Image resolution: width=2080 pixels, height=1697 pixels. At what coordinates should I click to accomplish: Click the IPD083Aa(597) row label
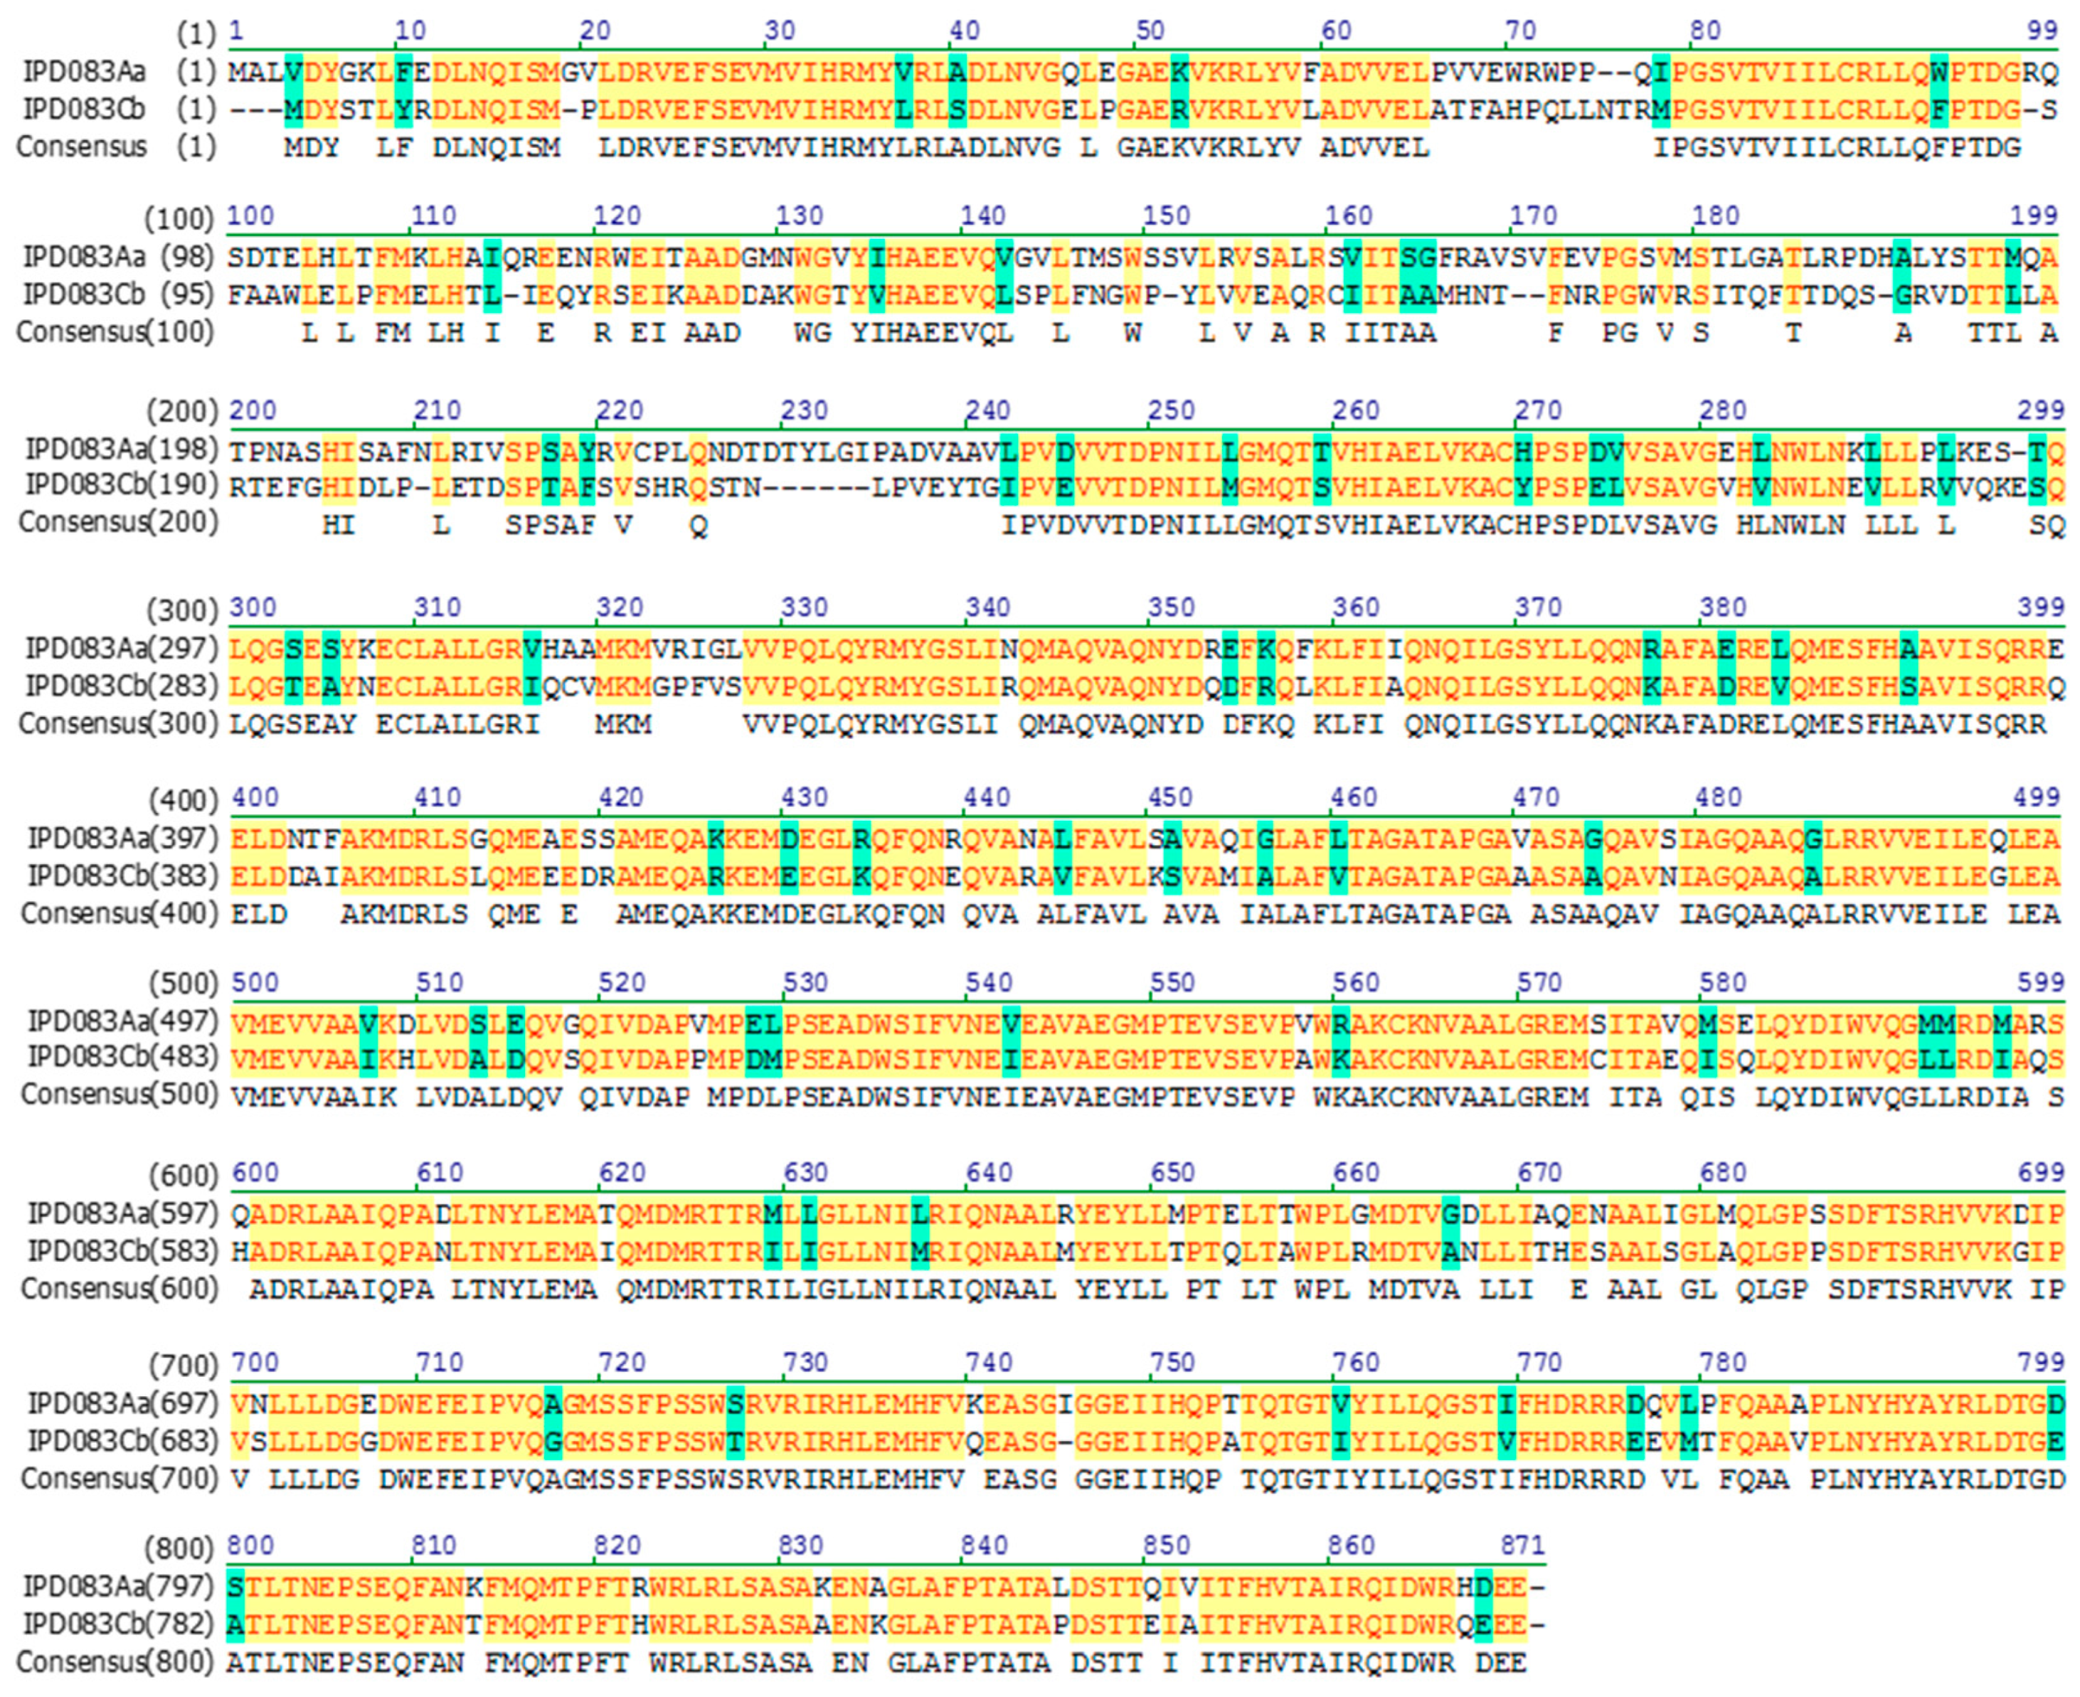pos(123,1213)
